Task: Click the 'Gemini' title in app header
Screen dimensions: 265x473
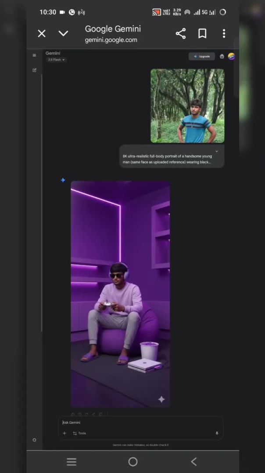Action: (x=53, y=53)
